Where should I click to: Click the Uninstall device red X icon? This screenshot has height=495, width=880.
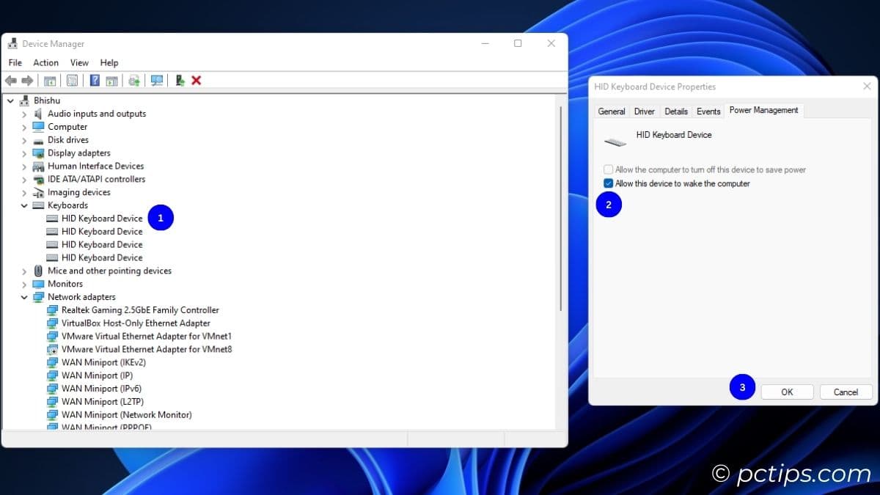pyautogui.click(x=197, y=81)
